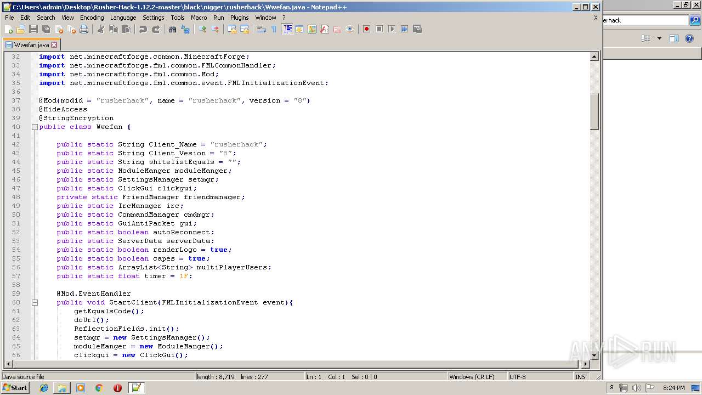
Task: Open Explorer view options dropdown arrow
Action: tap(659, 38)
